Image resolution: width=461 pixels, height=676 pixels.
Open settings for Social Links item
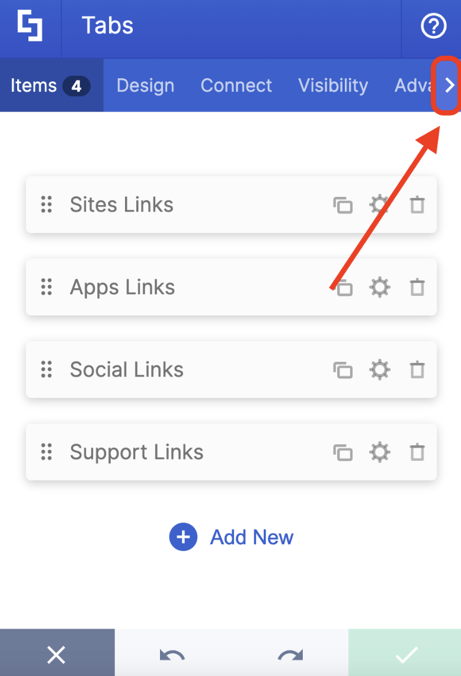[x=380, y=369]
